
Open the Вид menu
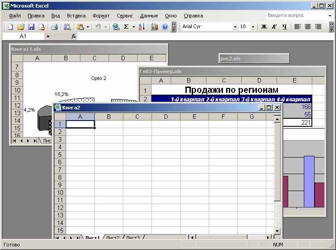click(56, 16)
